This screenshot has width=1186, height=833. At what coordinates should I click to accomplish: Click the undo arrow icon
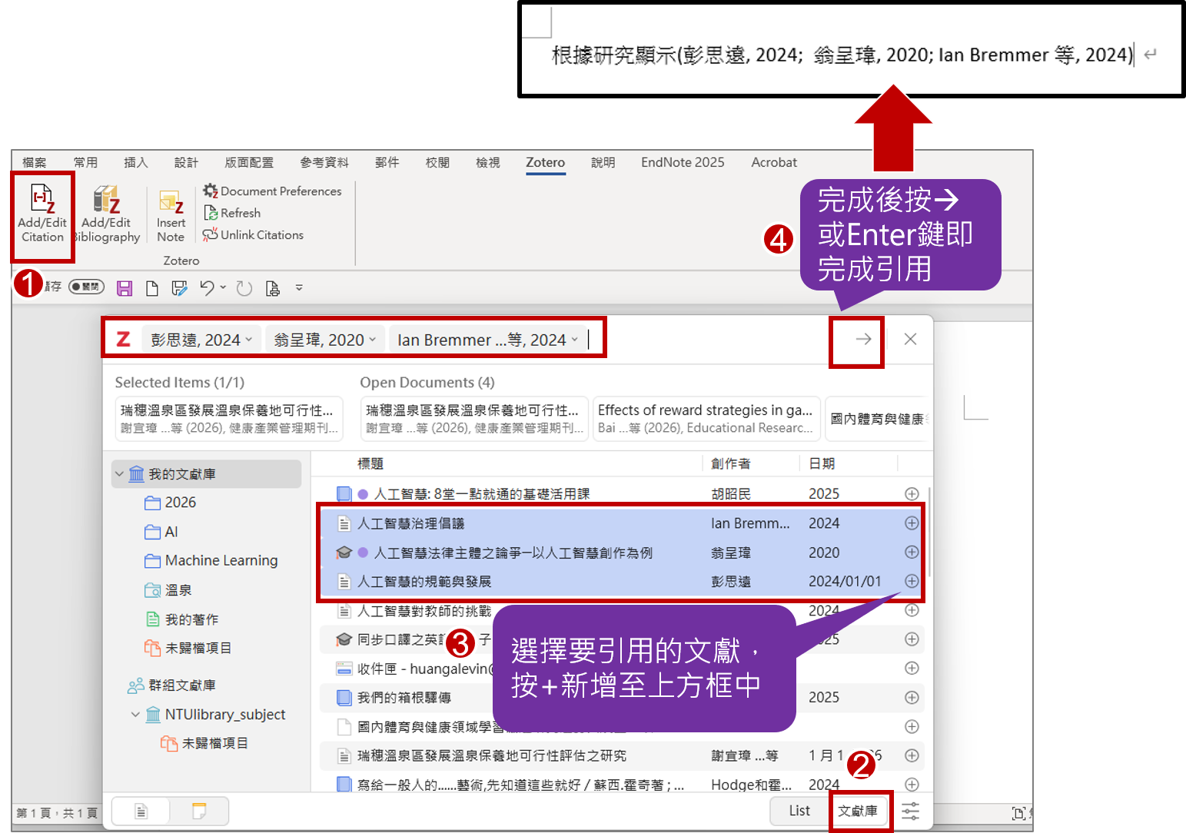(207, 288)
